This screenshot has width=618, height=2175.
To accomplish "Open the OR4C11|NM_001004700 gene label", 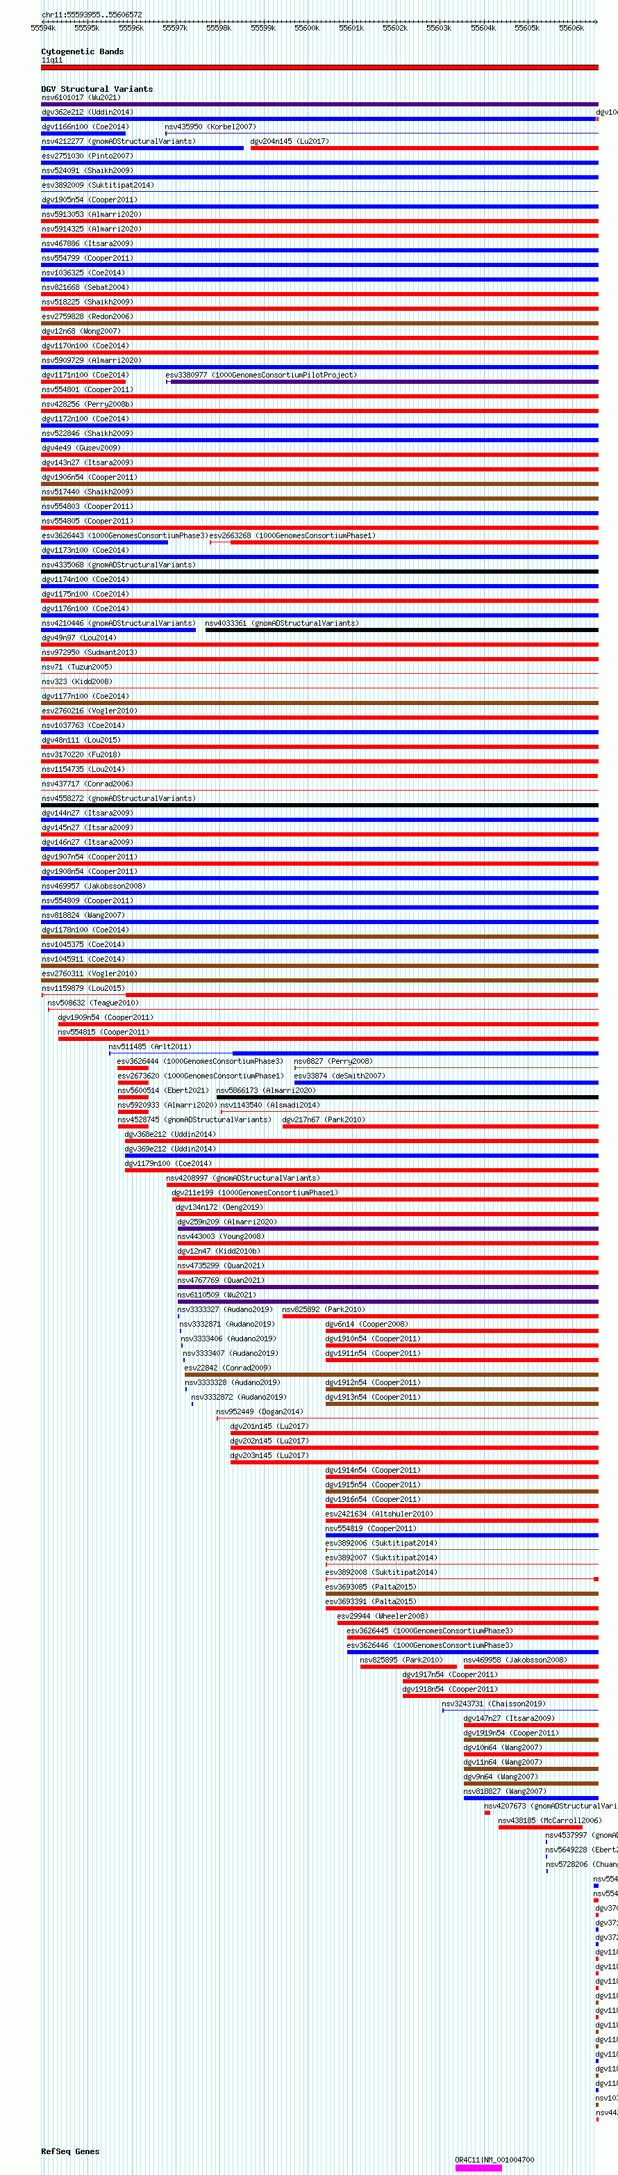I will coord(494,2159).
